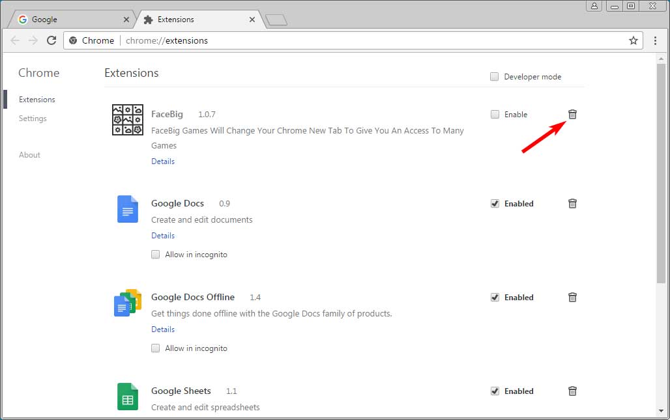The image size is (670, 420).
Task: Click inside the address bar
Action: pos(261,40)
